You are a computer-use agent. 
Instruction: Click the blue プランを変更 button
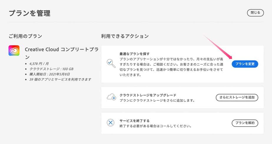[x=245, y=64]
